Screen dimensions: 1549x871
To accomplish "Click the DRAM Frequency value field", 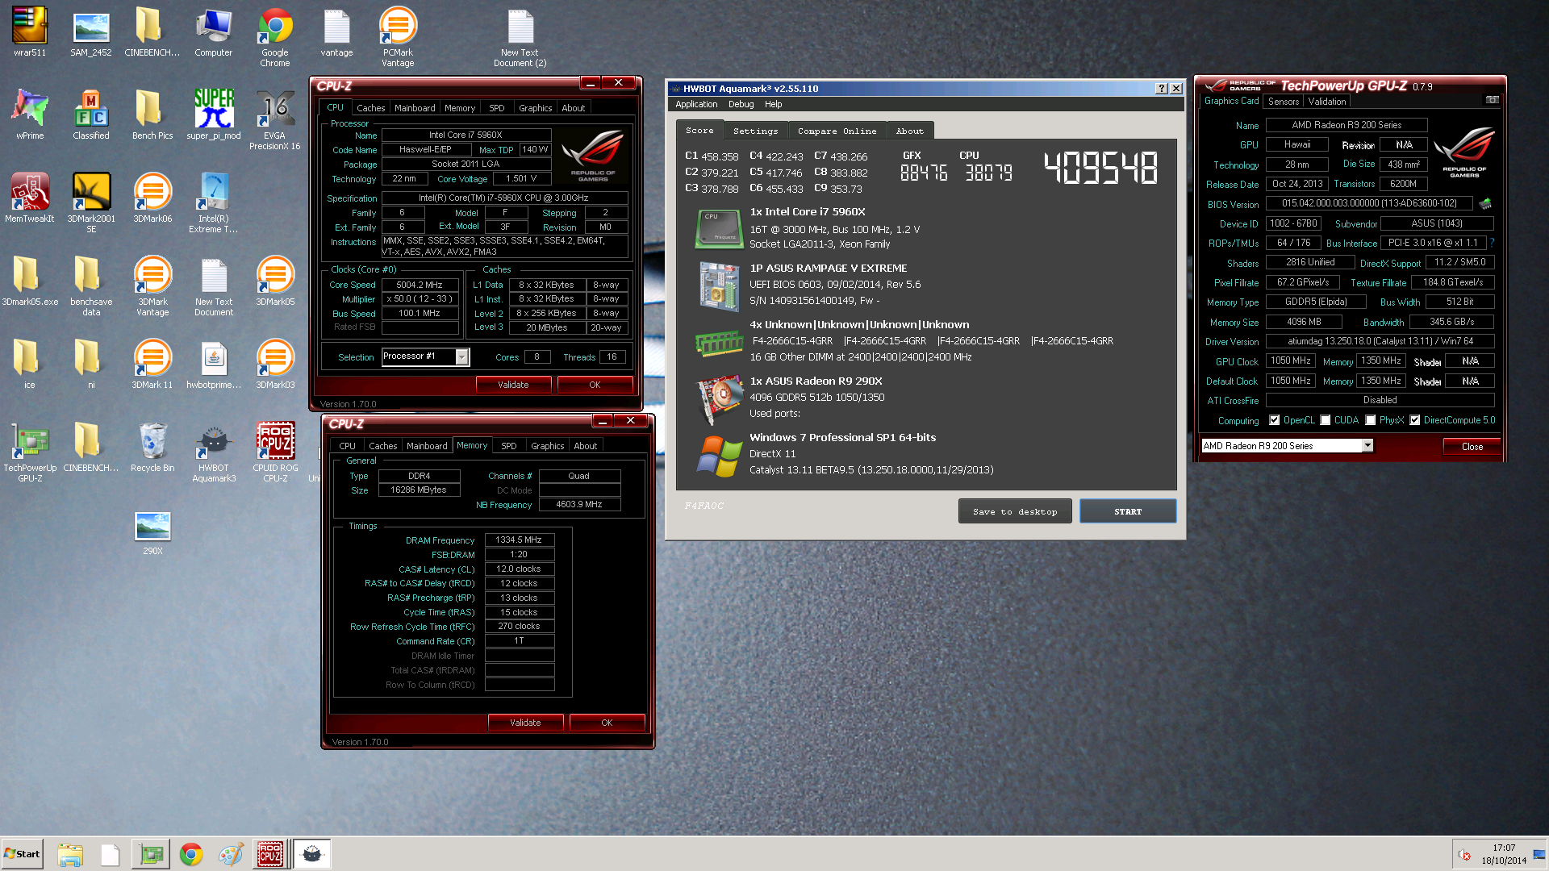I will coord(519,540).
